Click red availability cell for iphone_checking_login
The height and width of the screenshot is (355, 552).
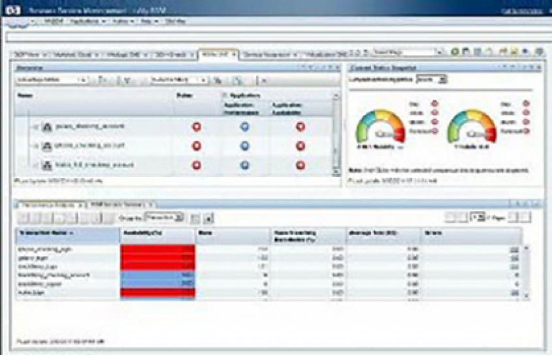click(157, 249)
